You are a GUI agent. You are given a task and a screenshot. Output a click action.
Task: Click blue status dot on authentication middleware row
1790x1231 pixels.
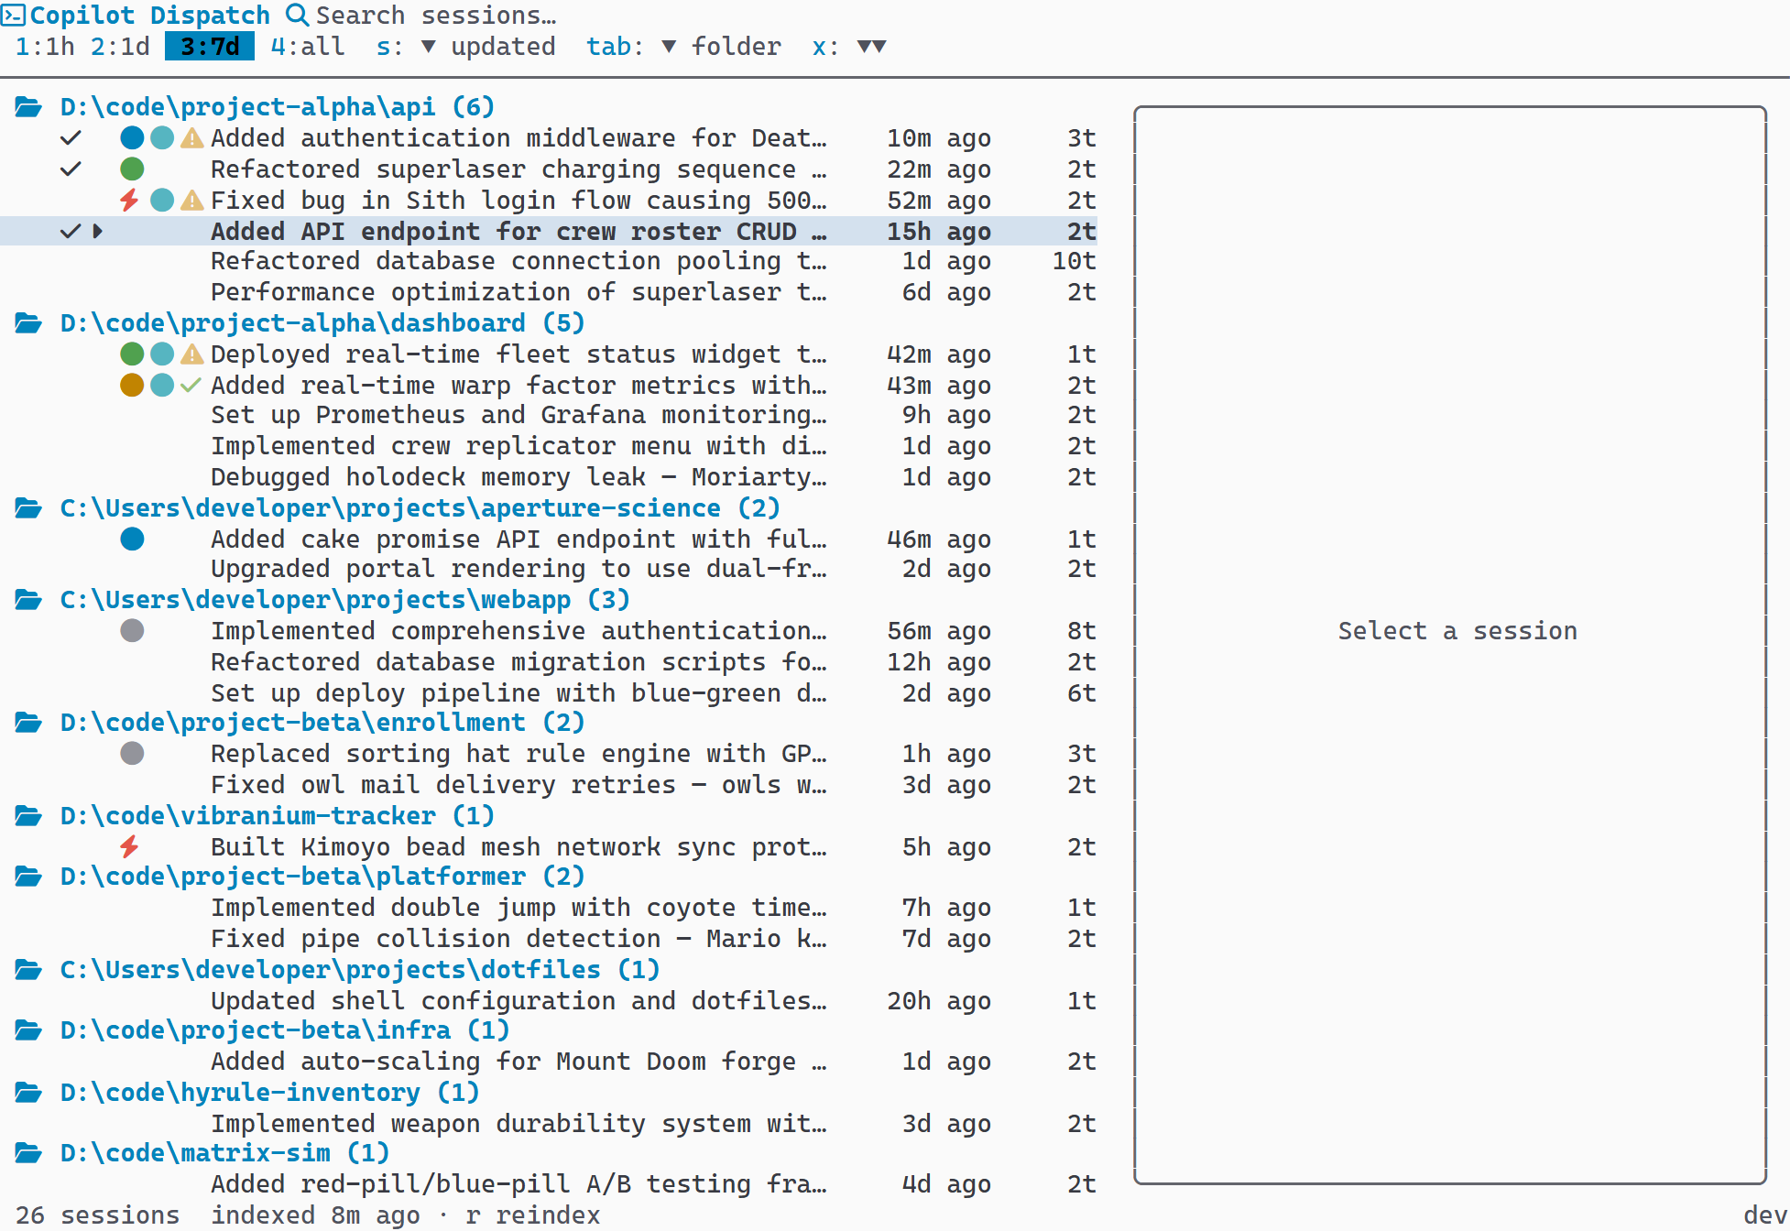[132, 138]
